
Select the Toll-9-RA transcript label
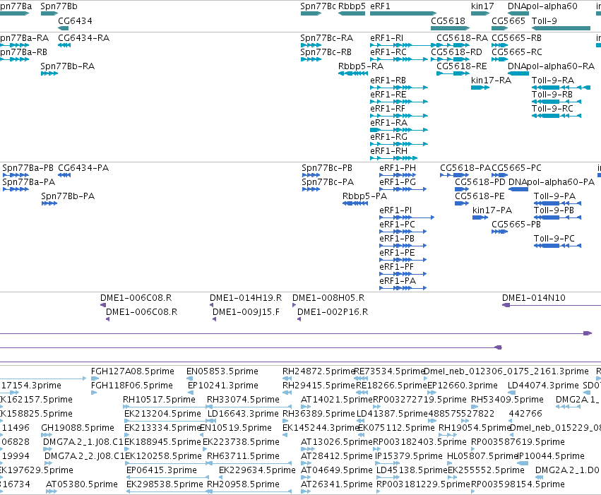pos(553,80)
